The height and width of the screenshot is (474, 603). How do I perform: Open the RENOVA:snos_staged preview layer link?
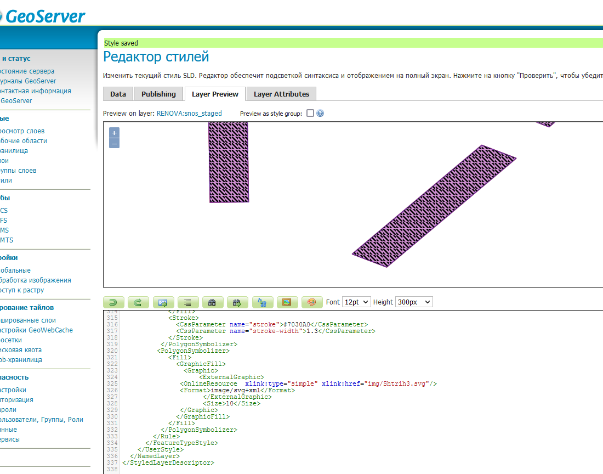tap(189, 113)
